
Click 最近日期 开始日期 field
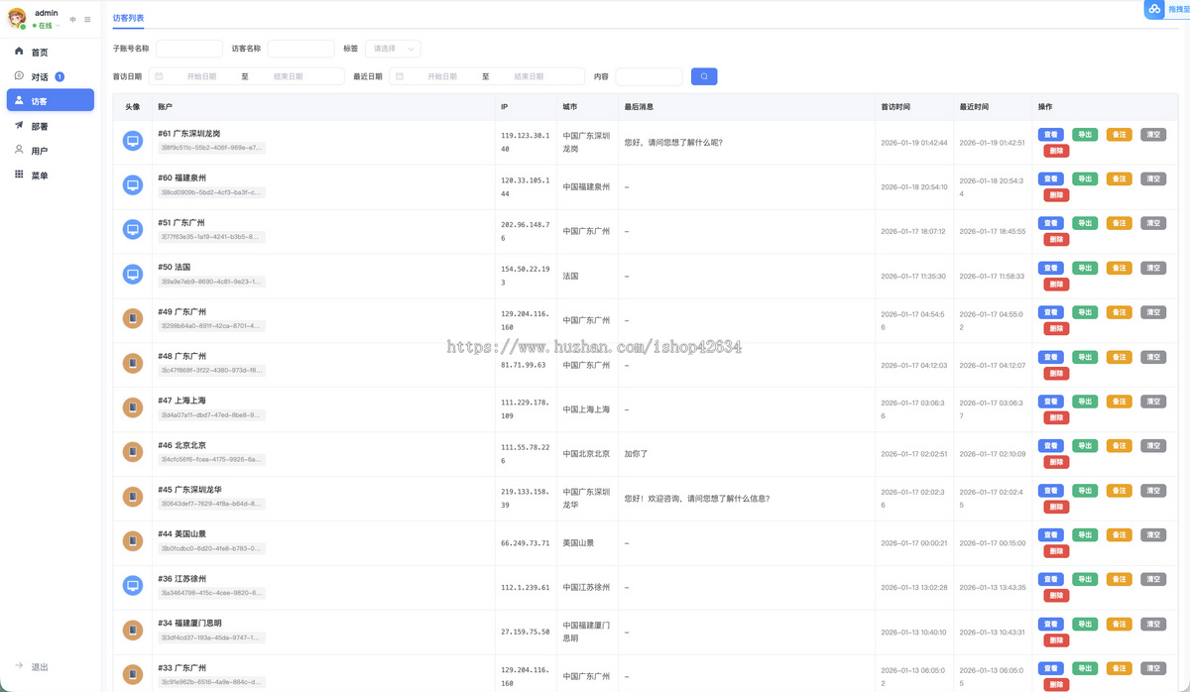coord(442,76)
